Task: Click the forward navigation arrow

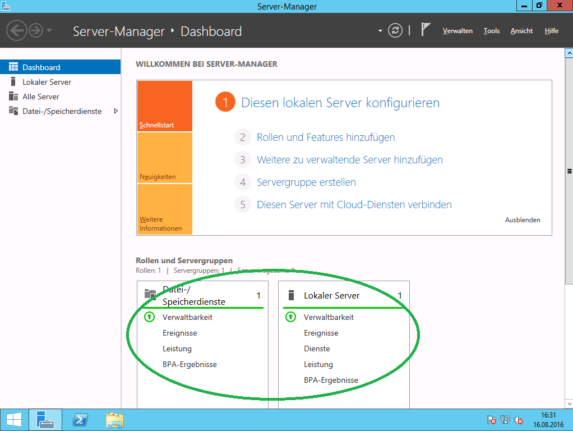Action: pyautogui.click(x=36, y=30)
